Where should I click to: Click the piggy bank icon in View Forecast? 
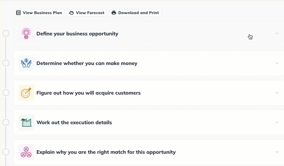tap(71, 13)
